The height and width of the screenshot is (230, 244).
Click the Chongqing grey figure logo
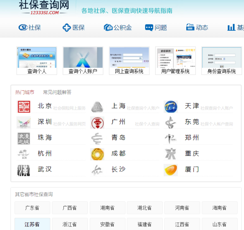[171, 154]
